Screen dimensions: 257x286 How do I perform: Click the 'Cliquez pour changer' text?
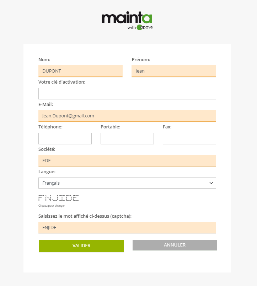click(52, 206)
